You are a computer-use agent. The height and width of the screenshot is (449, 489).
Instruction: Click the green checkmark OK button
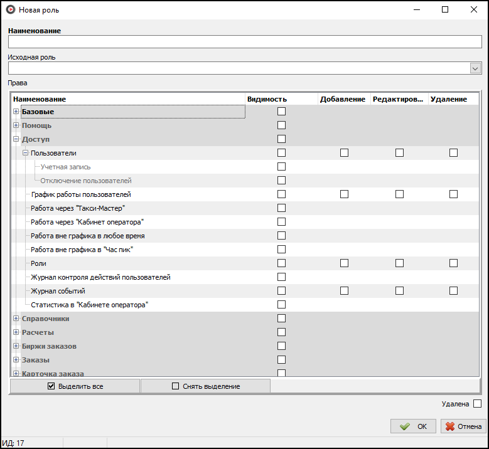[413, 426]
